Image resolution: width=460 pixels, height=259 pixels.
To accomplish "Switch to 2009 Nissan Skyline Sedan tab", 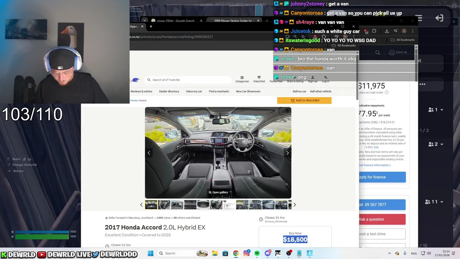I will 234,21.
